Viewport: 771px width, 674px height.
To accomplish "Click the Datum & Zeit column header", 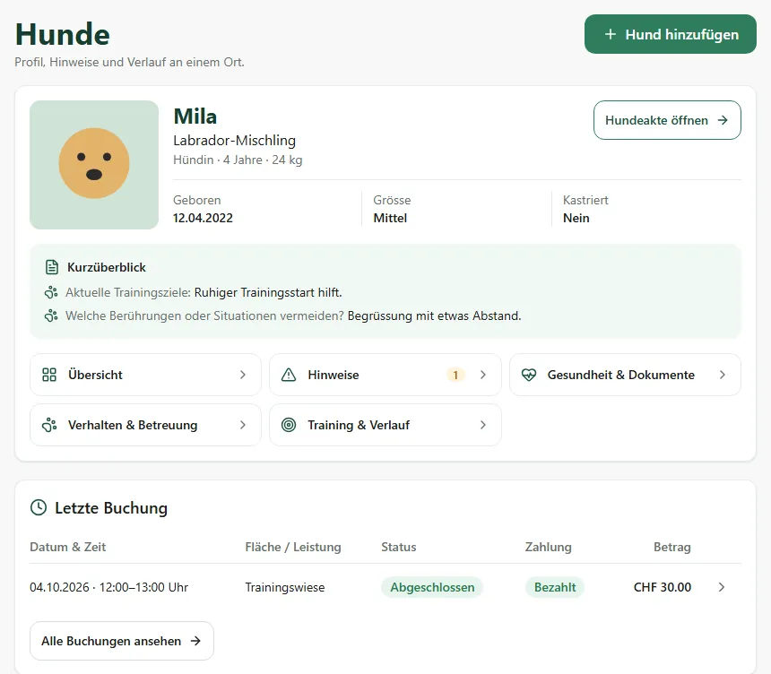I will [68, 547].
